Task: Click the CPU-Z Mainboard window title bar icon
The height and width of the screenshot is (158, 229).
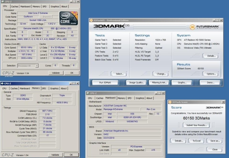Action: 88,93
